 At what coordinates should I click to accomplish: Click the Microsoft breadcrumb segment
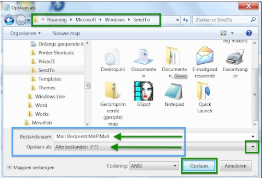click(86, 20)
